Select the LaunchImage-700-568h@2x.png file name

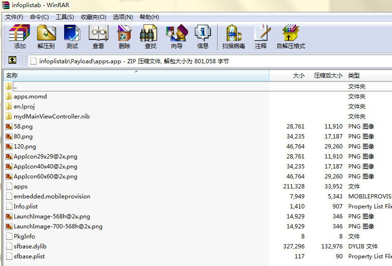[x=58, y=227]
